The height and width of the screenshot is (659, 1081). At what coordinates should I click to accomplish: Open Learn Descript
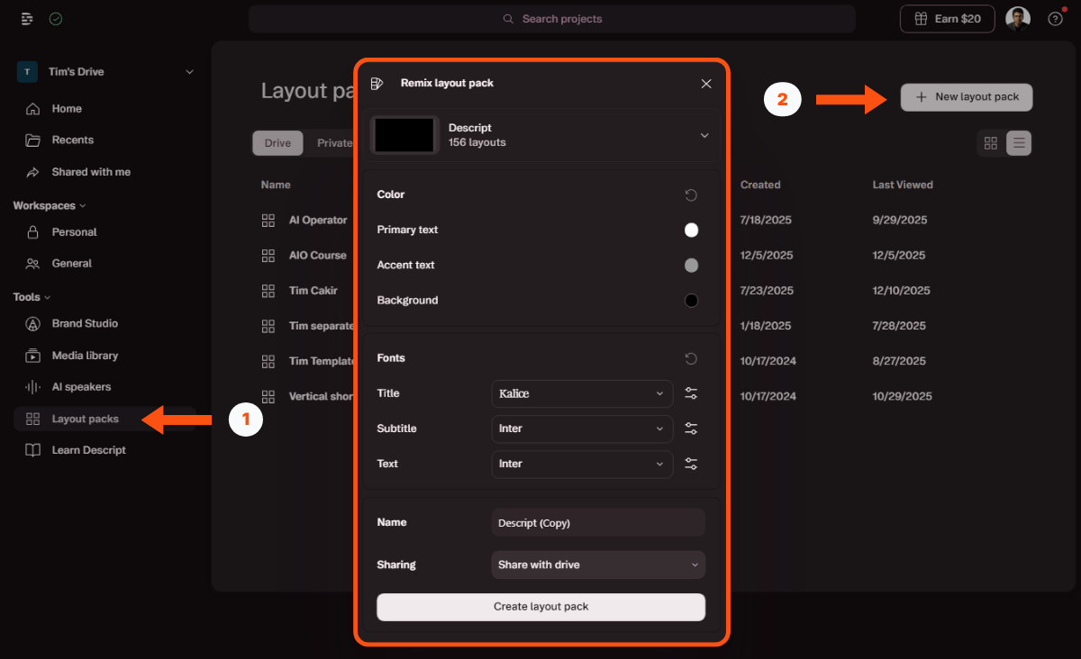pyautogui.click(x=88, y=450)
